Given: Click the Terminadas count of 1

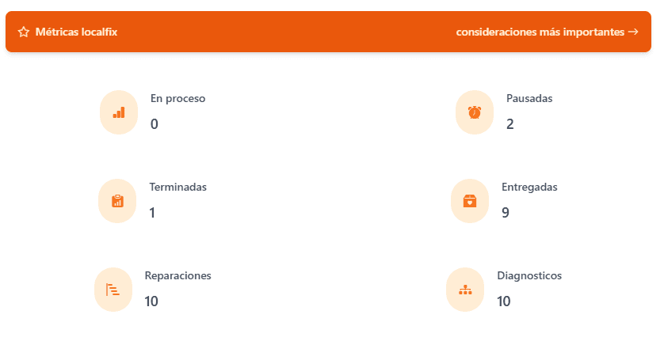Looking at the screenshot, I should pyautogui.click(x=152, y=213).
